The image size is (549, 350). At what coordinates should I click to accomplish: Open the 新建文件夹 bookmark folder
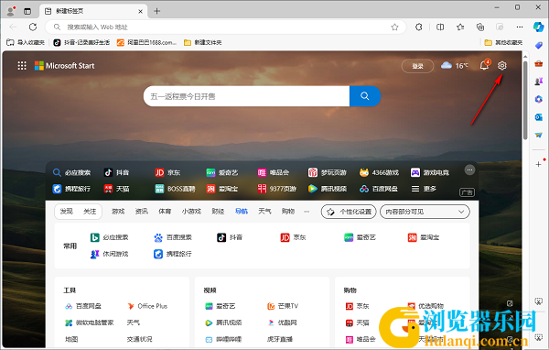203,42
